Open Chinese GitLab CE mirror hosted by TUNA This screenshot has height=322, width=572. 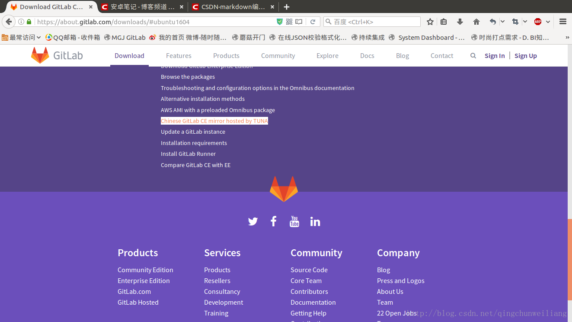pos(214,121)
